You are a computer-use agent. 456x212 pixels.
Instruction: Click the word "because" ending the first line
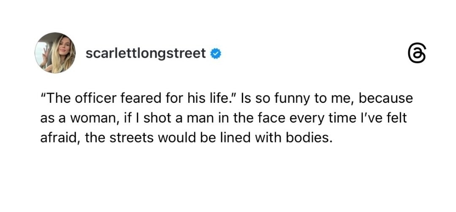pos(385,99)
